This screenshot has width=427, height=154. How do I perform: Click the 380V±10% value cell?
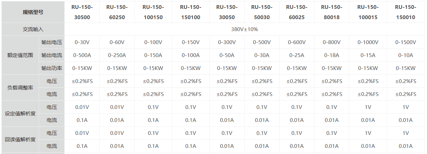tap(244, 29)
